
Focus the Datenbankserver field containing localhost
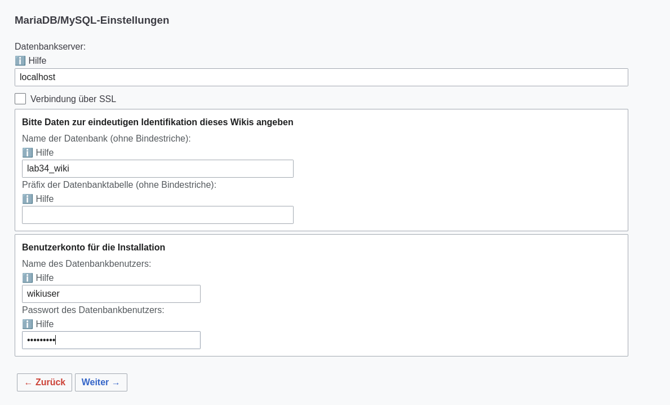pyautogui.click(x=321, y=77)
